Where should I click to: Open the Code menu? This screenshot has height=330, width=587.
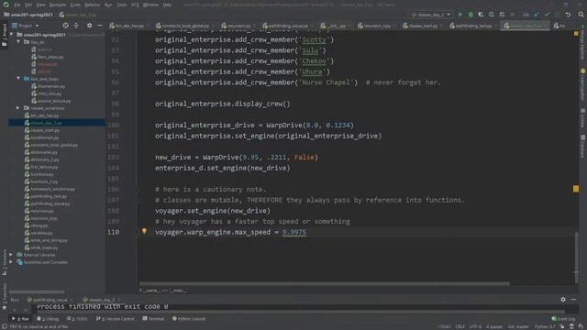point(75,5)
